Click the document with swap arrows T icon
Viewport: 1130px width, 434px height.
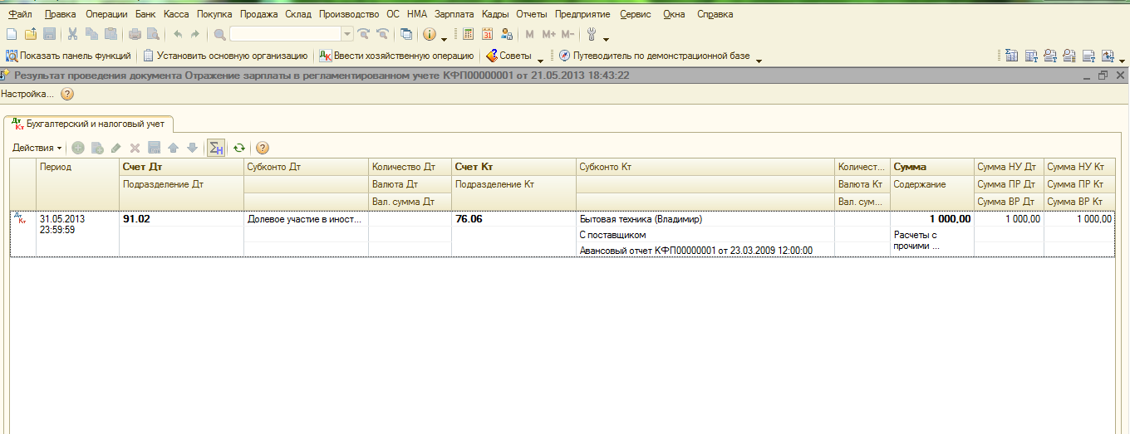click(1108, 56)
